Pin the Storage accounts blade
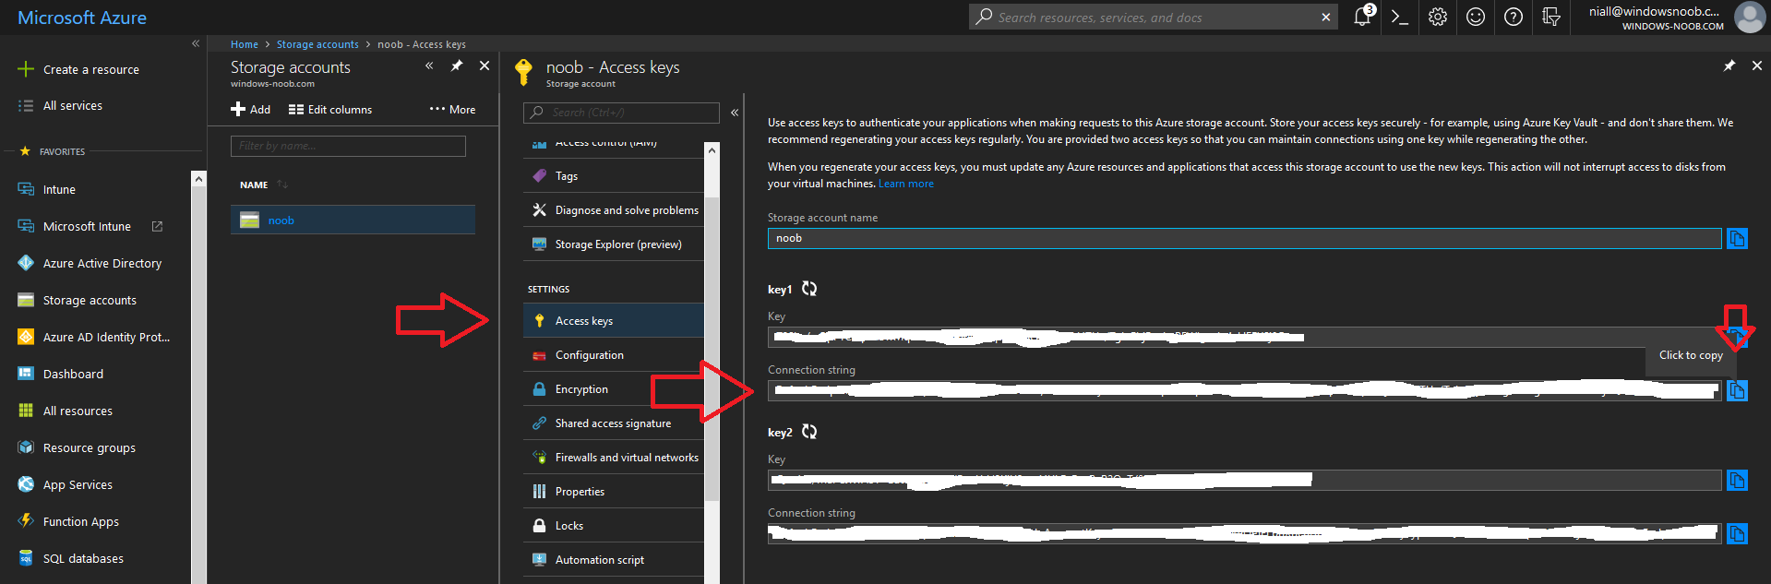This screenshot has width=1771, height=584. coord(457,66)
